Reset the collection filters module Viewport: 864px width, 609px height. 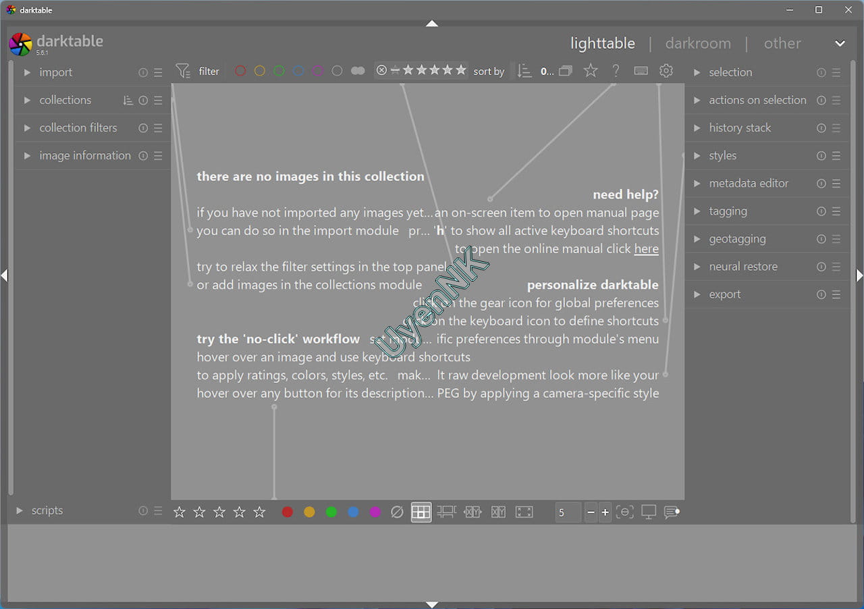(143, 128)
